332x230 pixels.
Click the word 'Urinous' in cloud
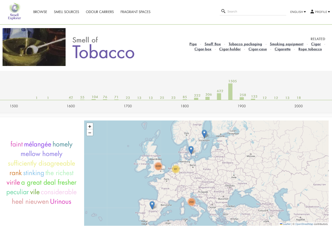61,202
